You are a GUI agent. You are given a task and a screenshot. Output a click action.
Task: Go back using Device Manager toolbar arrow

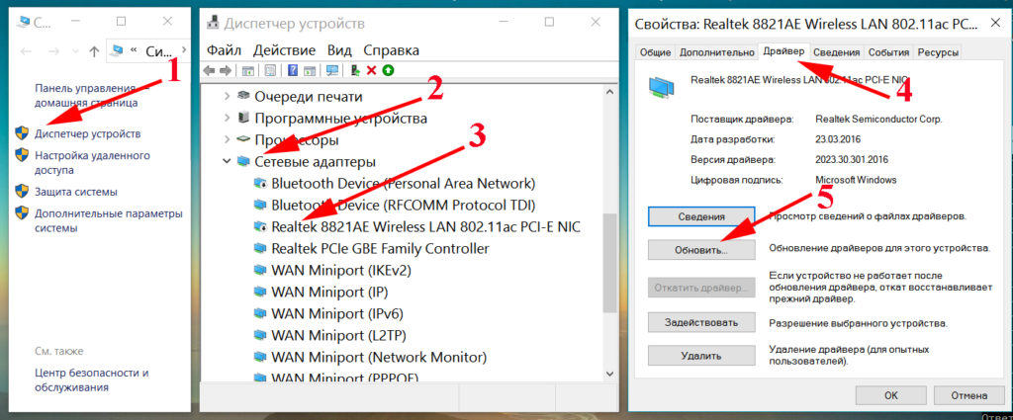209,70
